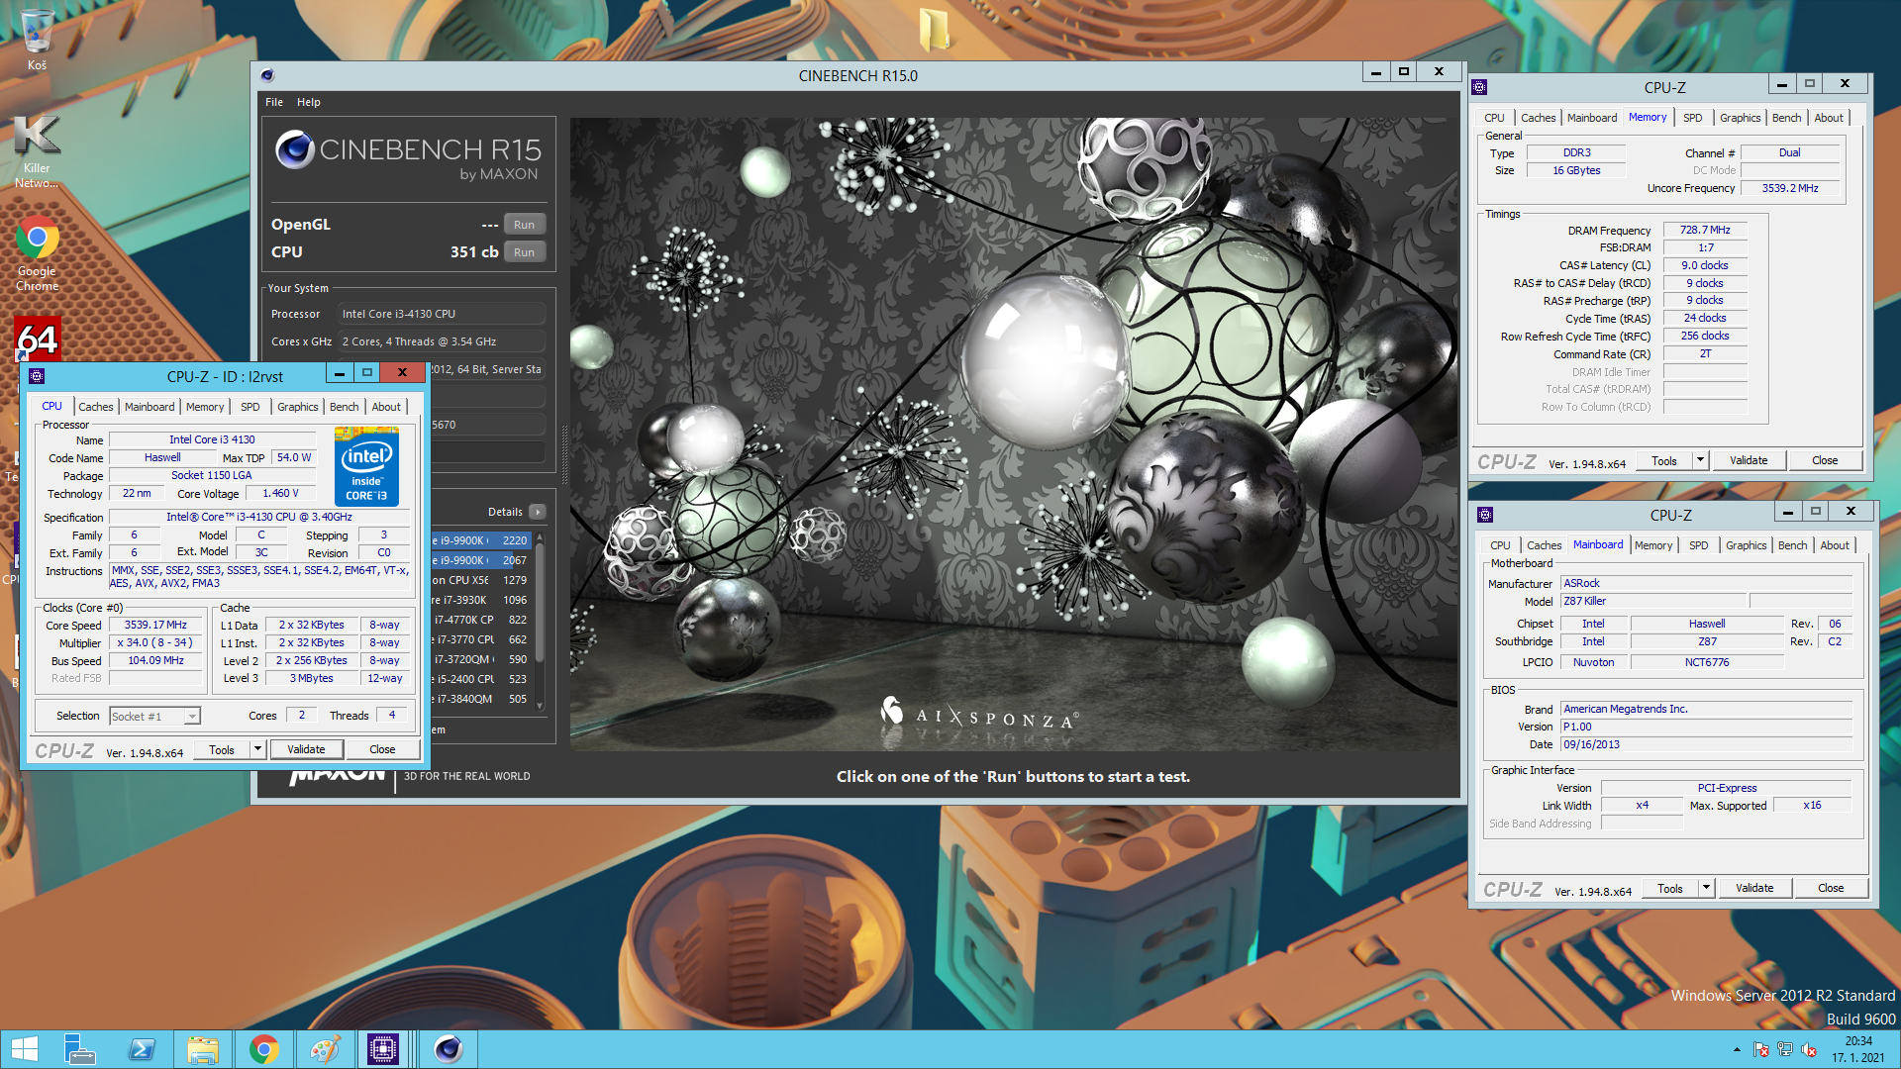Click Tools button in CPU-Z memory window
The image size is (1901, 1069).
[1664, 460]
